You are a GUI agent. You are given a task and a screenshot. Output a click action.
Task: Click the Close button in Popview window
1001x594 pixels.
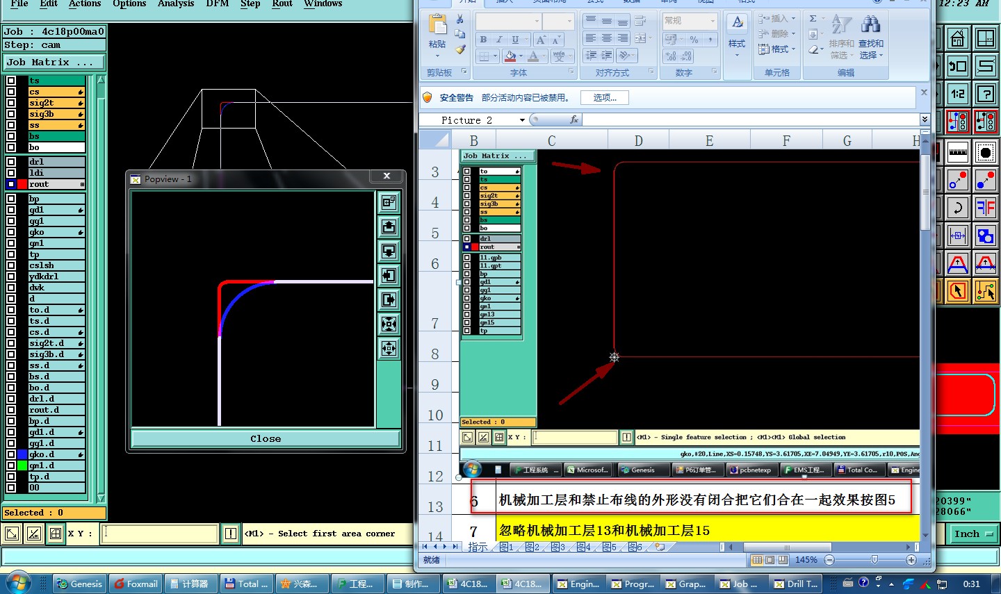coord(266,438)
